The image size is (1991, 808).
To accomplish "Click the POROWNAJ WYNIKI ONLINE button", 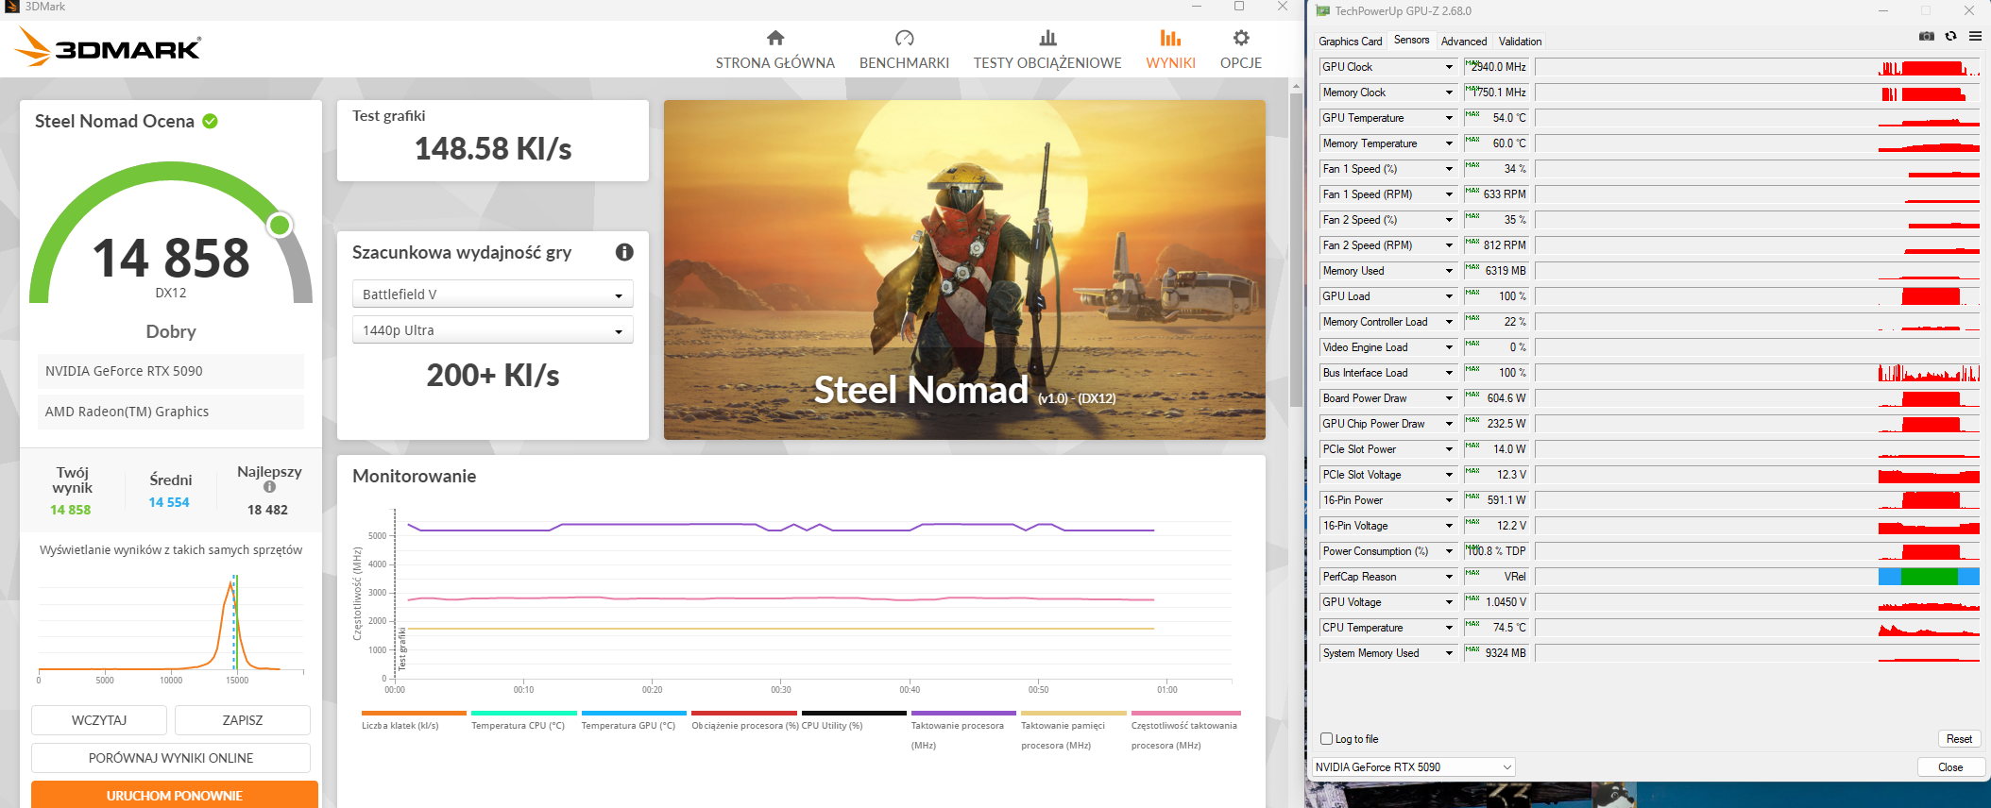I will (171, 758).
